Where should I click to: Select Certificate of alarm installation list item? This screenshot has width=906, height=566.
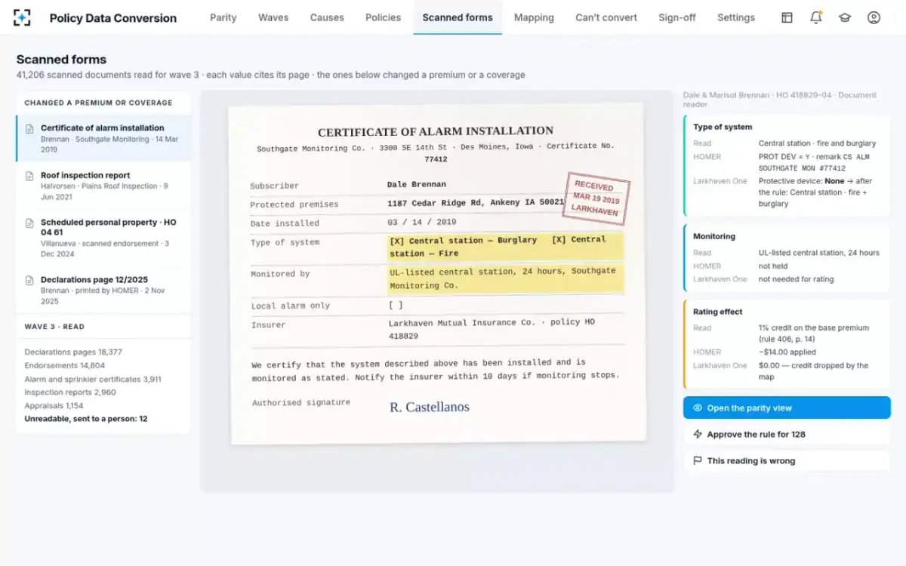103,138
